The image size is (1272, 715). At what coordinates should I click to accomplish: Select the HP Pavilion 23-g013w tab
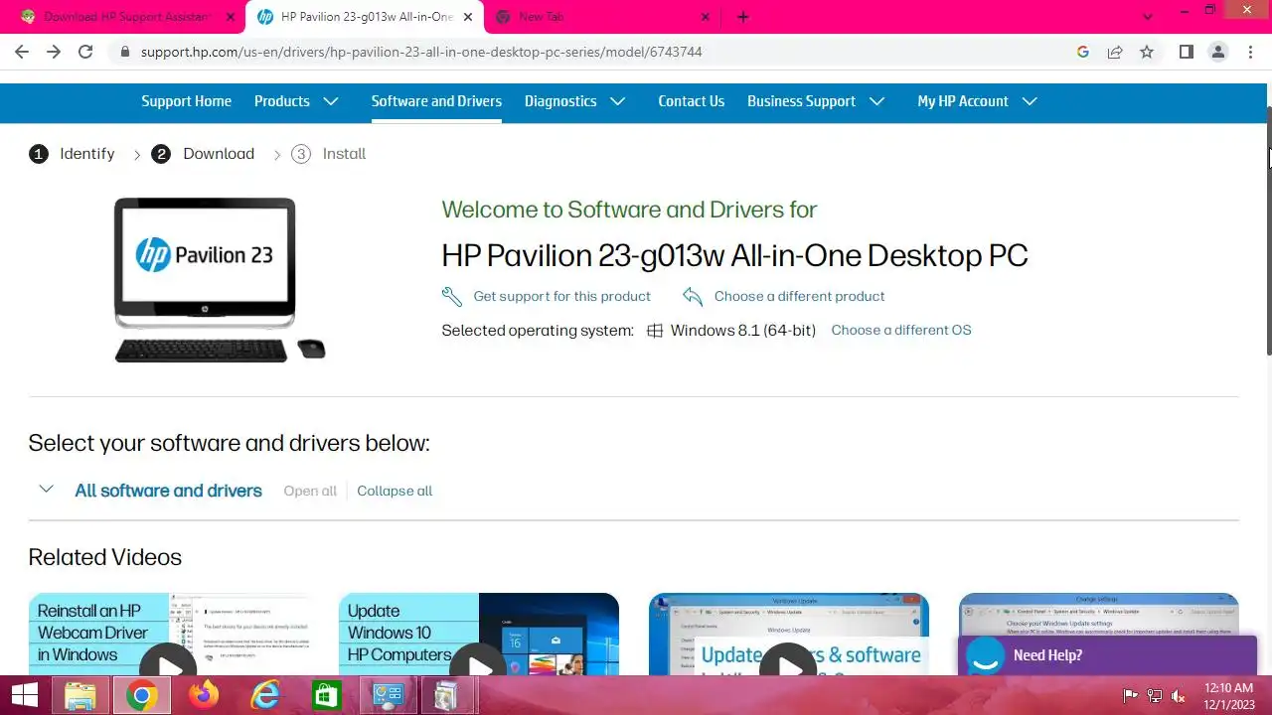pos(366,17)
